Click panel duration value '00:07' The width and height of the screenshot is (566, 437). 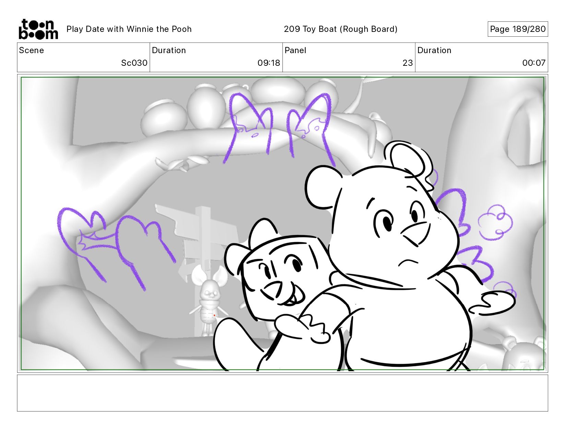tap(534, 63)
